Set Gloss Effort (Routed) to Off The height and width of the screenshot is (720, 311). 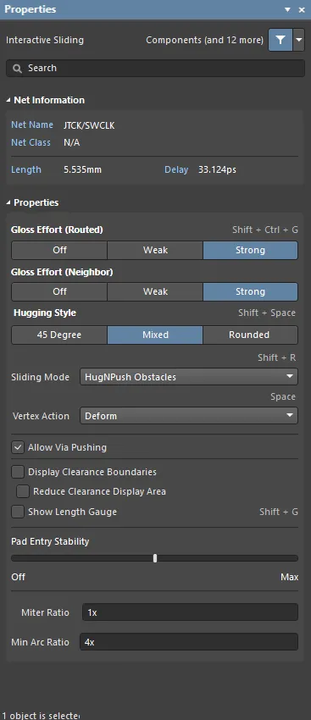59,250
